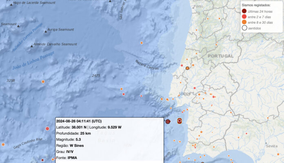
Task: Click the orange marker east of the 3258 depth label
Action: (43, 82)
